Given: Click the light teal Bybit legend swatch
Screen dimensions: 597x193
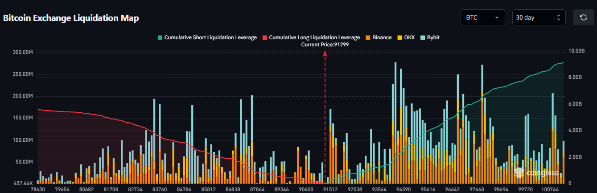Looking at the screenshot, I should (422, 37).
